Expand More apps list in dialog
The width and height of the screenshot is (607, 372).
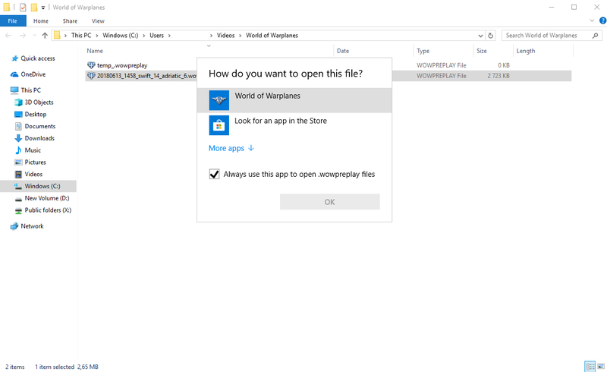tap(231, 149)
